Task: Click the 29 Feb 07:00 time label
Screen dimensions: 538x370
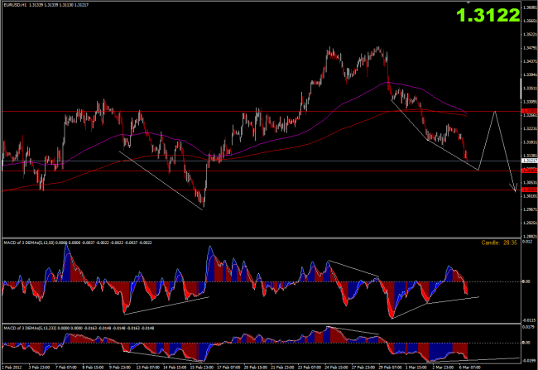Action: pyautogui.click(x=390, y=368)
